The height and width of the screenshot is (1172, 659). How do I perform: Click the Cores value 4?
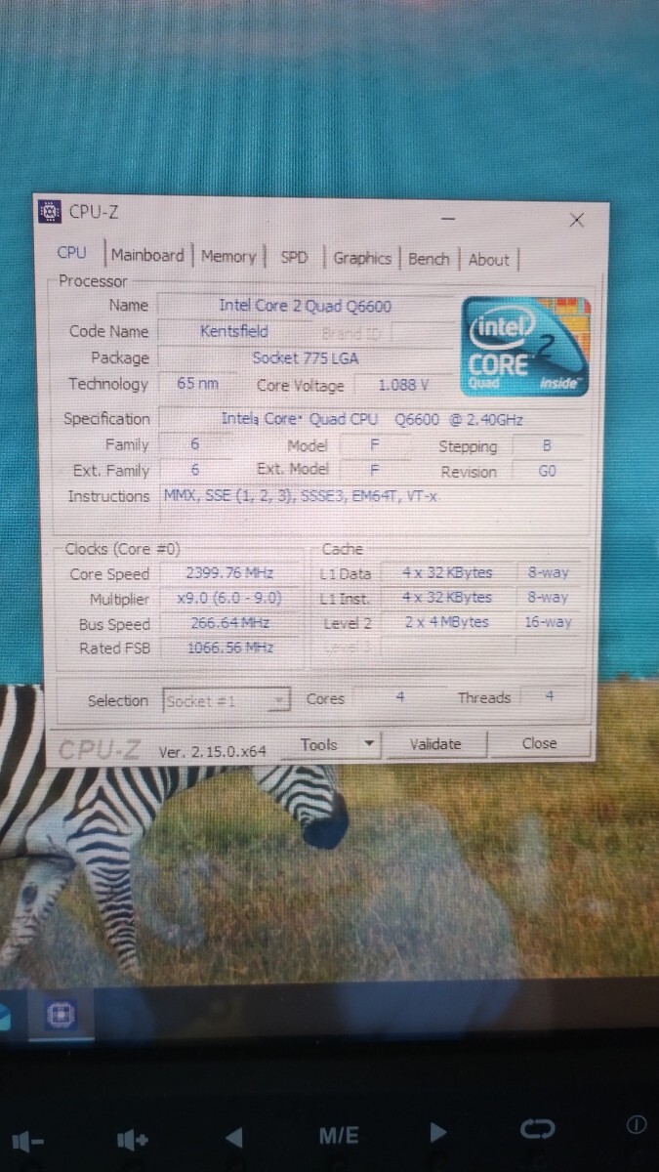point(400,698)
